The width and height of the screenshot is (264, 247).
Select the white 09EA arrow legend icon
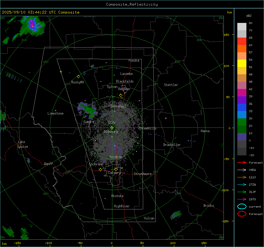tap(242, 170)
